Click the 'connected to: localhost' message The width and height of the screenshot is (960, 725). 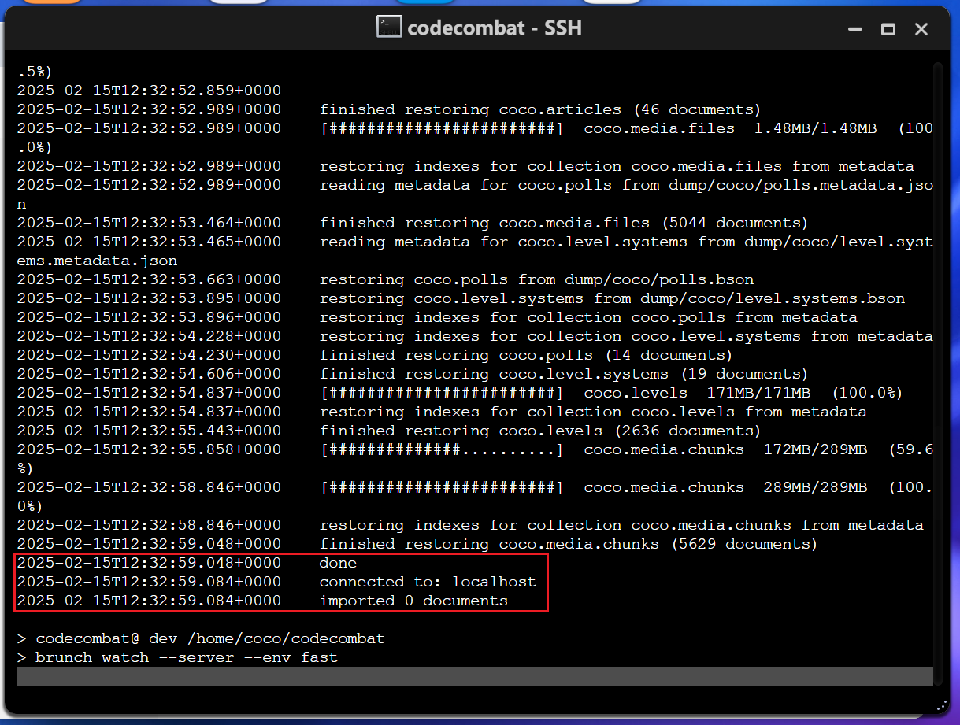point(428,582)
